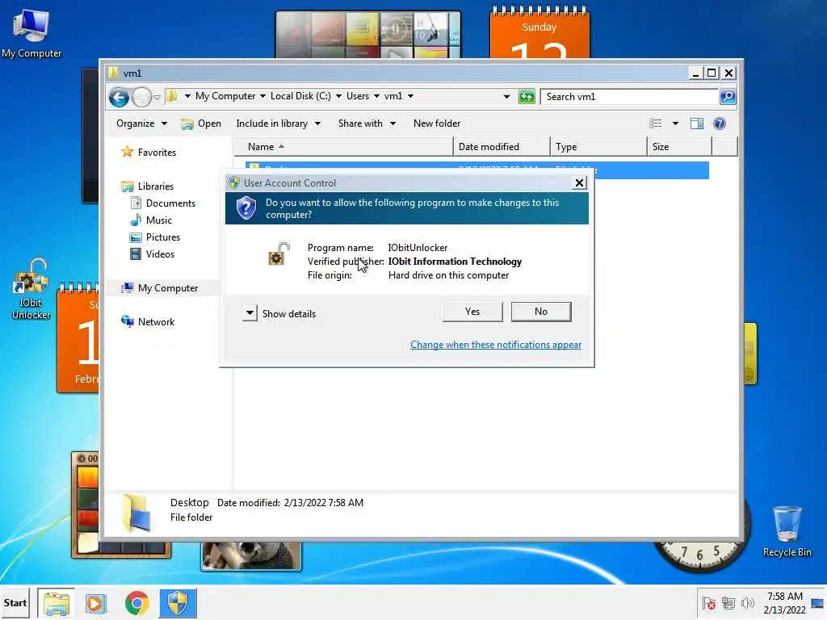
Task: Click the IObitUnlocker padlock program icon
Action: pos(279,254)
